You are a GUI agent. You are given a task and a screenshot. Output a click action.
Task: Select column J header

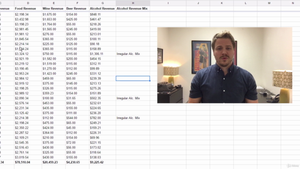[198, 3]
